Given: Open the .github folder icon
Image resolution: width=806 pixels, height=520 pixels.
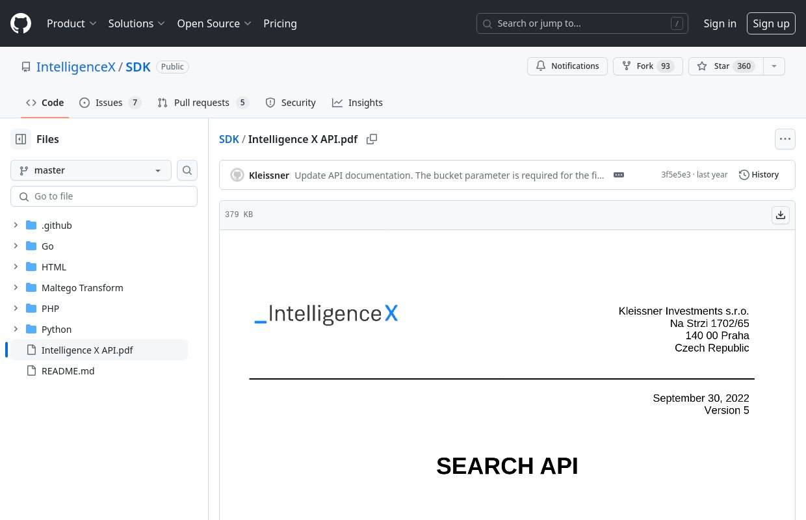Looking at the screenshot, I should pos(31,226).
